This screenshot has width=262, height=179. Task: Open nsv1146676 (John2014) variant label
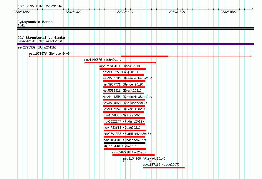[x=103, y=60]
